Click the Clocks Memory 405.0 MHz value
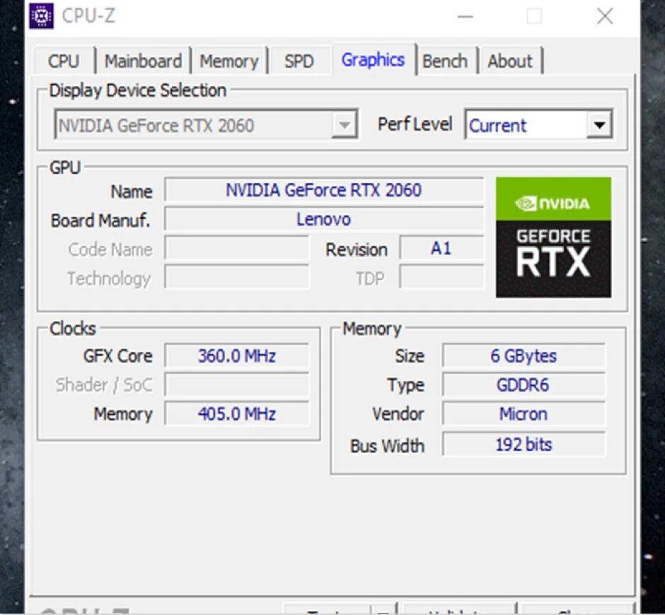 [x=237, y=414]
